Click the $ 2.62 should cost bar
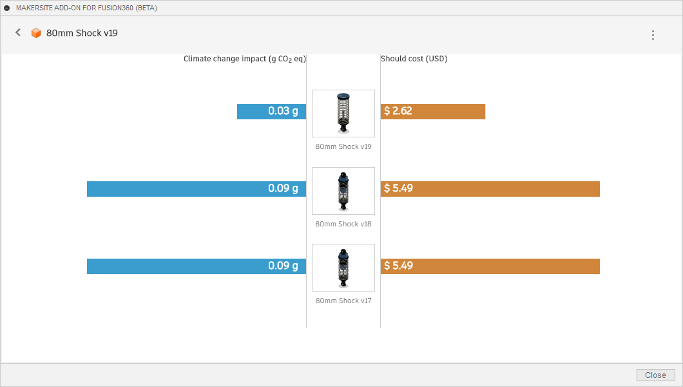The image size is (683, 387). [432, 112]
